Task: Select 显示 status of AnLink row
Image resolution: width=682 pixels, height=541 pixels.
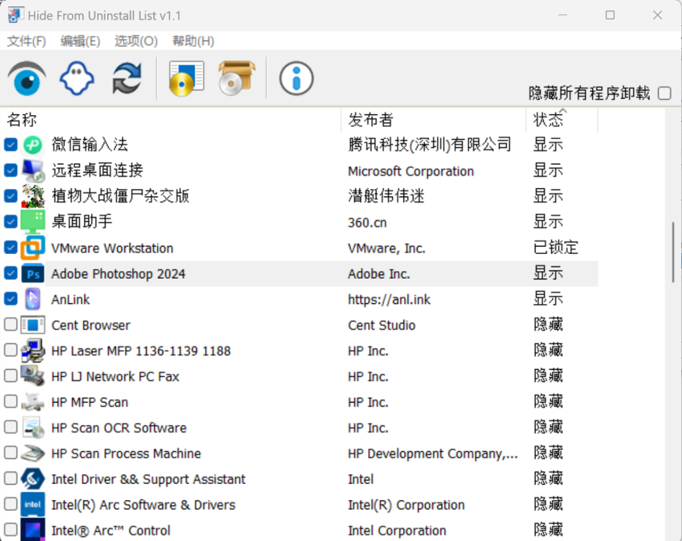Action: pos(548,299)
